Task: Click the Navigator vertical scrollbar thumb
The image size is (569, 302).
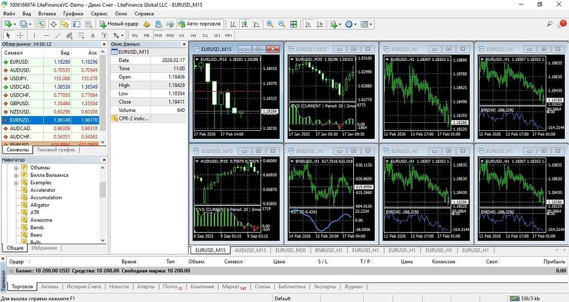Action: (102, 189)
